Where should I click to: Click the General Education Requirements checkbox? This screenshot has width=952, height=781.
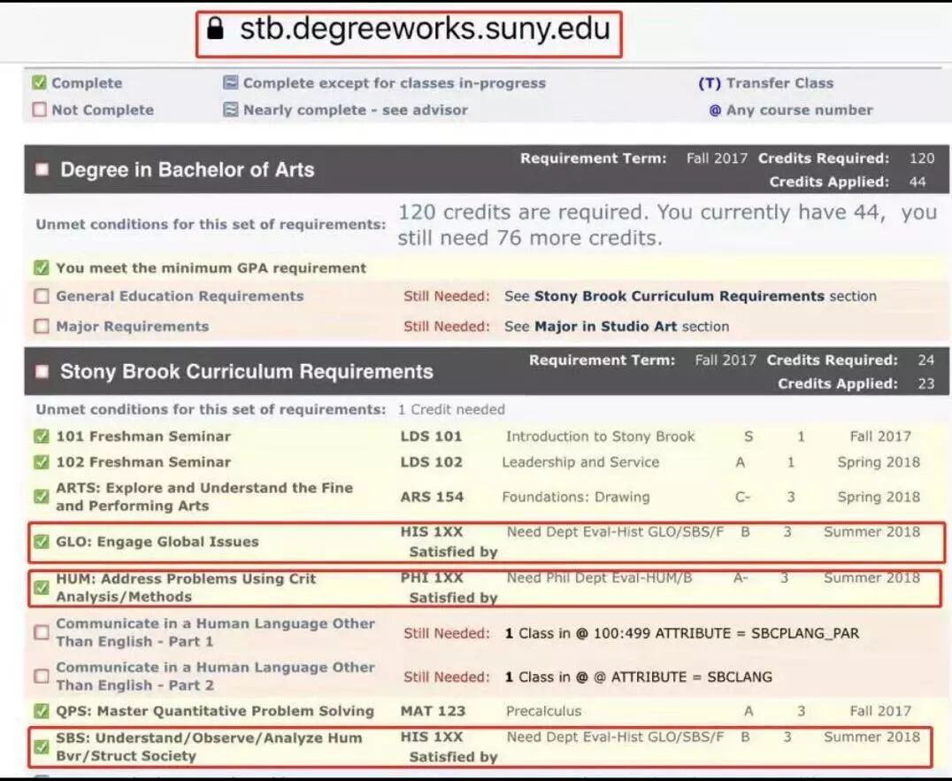click(x=42, y=296)
